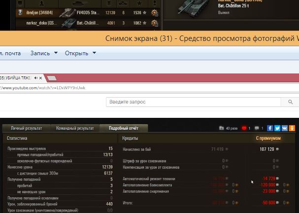Click the YouTube search magnifier button
Image resolution: width=299 pixels, height=213 pixels.
pos(290,102)
